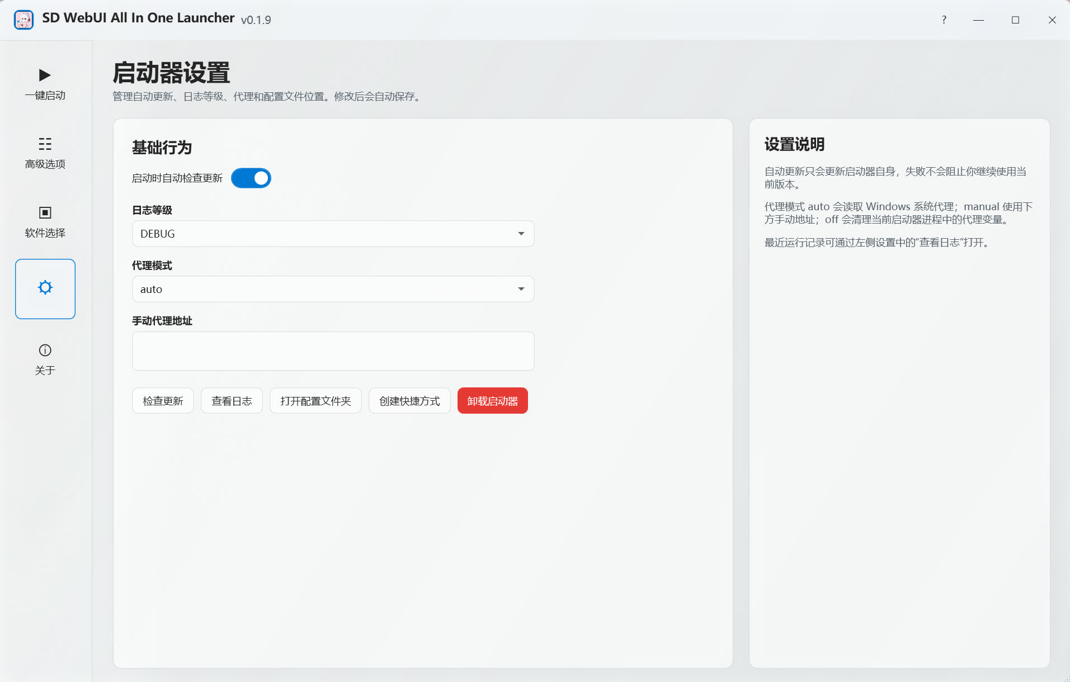The height and width of the screenshot is (682, 1070).
Task: Click the 查看日志 button
Action: [232, 401]
